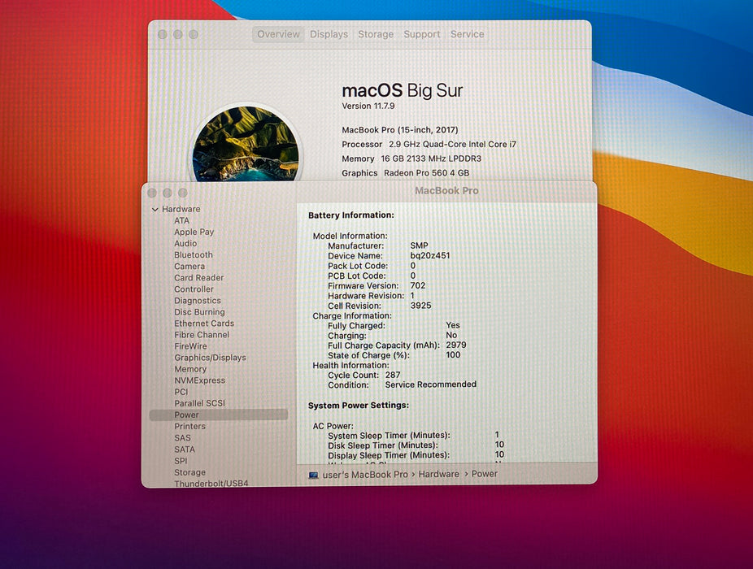
Task: Click the Big Sur wallpaper circle image
Action: [246, 143]
